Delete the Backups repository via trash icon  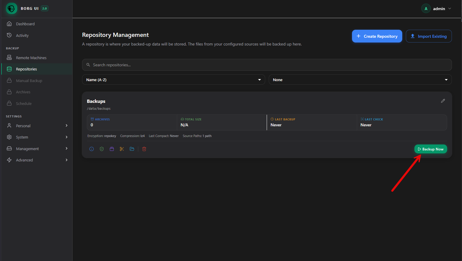(144, 149)
